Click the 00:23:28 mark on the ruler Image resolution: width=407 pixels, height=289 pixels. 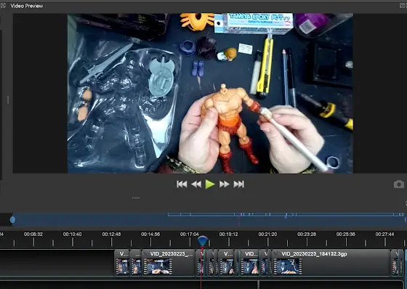[x=307, y=235]
